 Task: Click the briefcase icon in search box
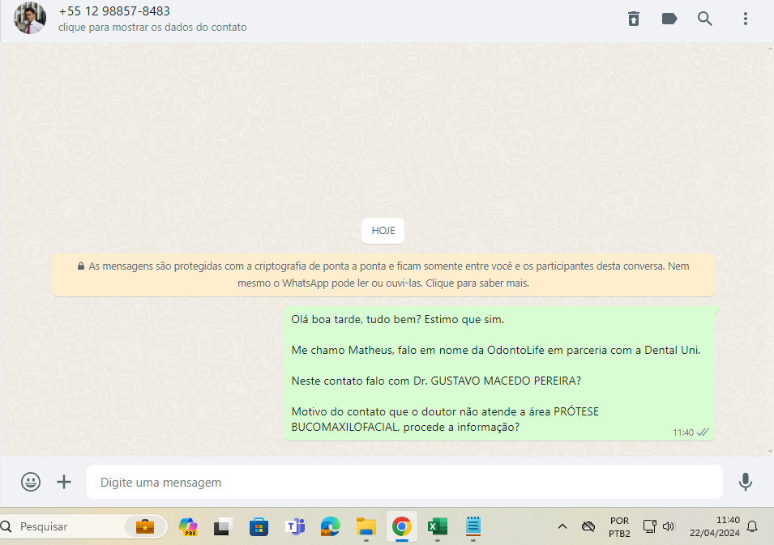pyautogui.click(x=145, y=526)
